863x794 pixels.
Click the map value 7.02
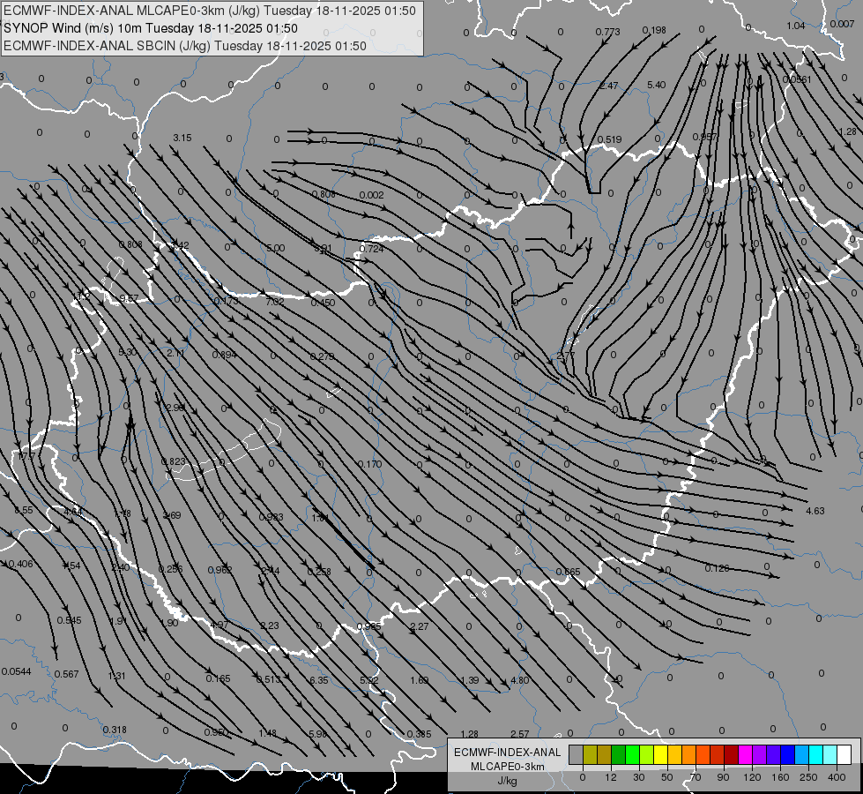(x=275, y=302)
